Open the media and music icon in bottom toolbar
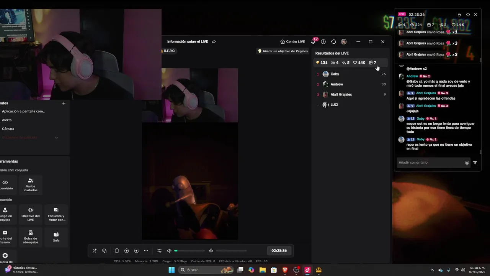Image resolution: width=490 pixels, height=276 pixels. pos(105,251)
